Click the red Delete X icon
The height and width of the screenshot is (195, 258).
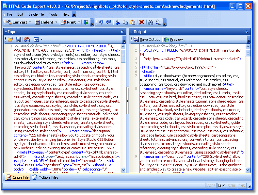[142, 22]
